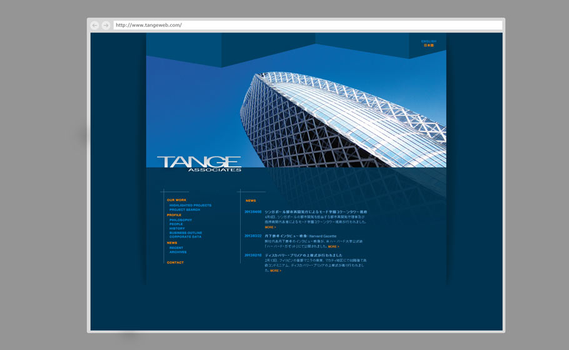
Task: Click MORE under the 2013/04/08 news item
Action: (x=270, y=227)
